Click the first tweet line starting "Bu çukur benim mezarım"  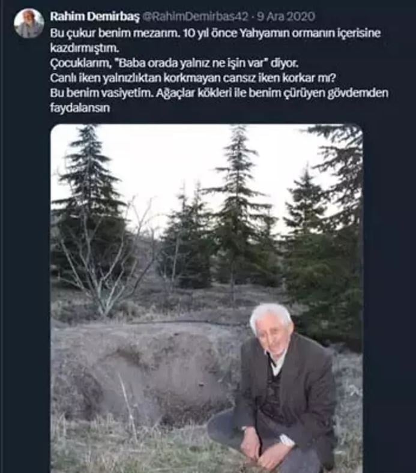[216, 32]
